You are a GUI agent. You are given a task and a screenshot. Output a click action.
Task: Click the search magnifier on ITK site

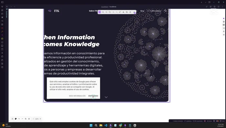[165, 11]
